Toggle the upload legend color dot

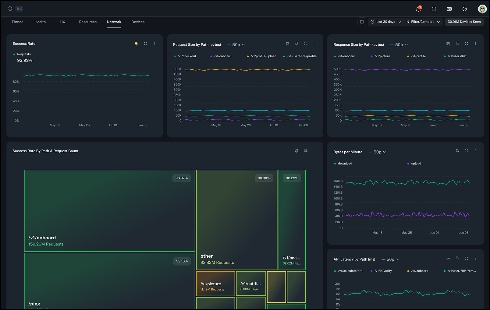408,164
